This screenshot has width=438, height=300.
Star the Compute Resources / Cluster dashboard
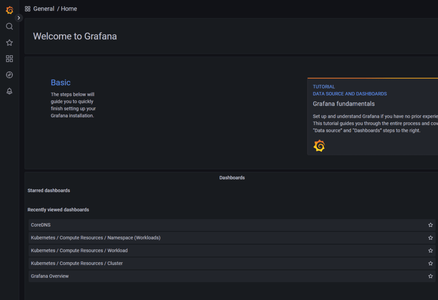click(430, 263)
